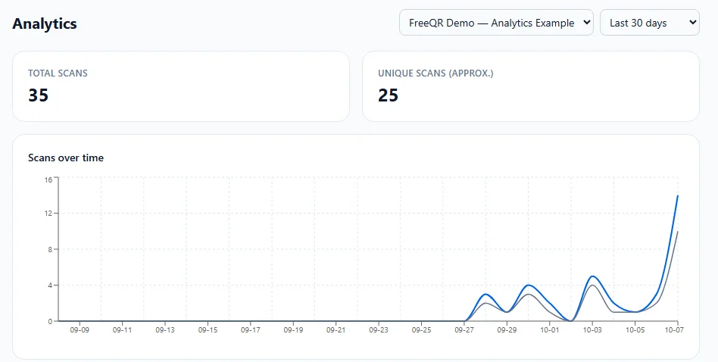Click the 09-21 x-axis date label
The height and width of the screenshot is (362, 718).
point(336,330)
